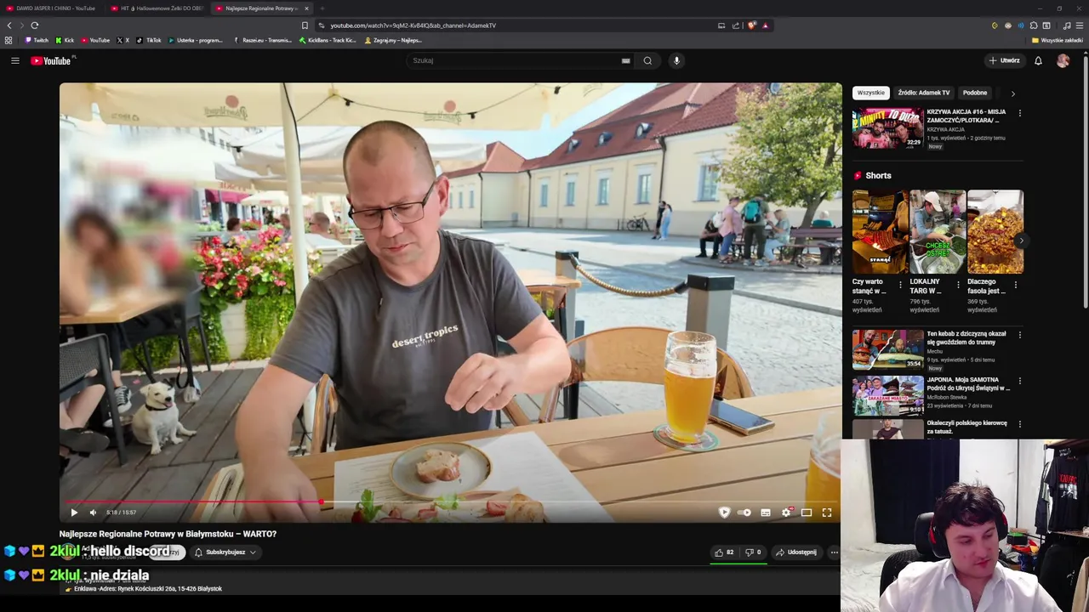Open Brave Shields lion icon
Screen dimensions: 1089x612
[x=751, y=25]
